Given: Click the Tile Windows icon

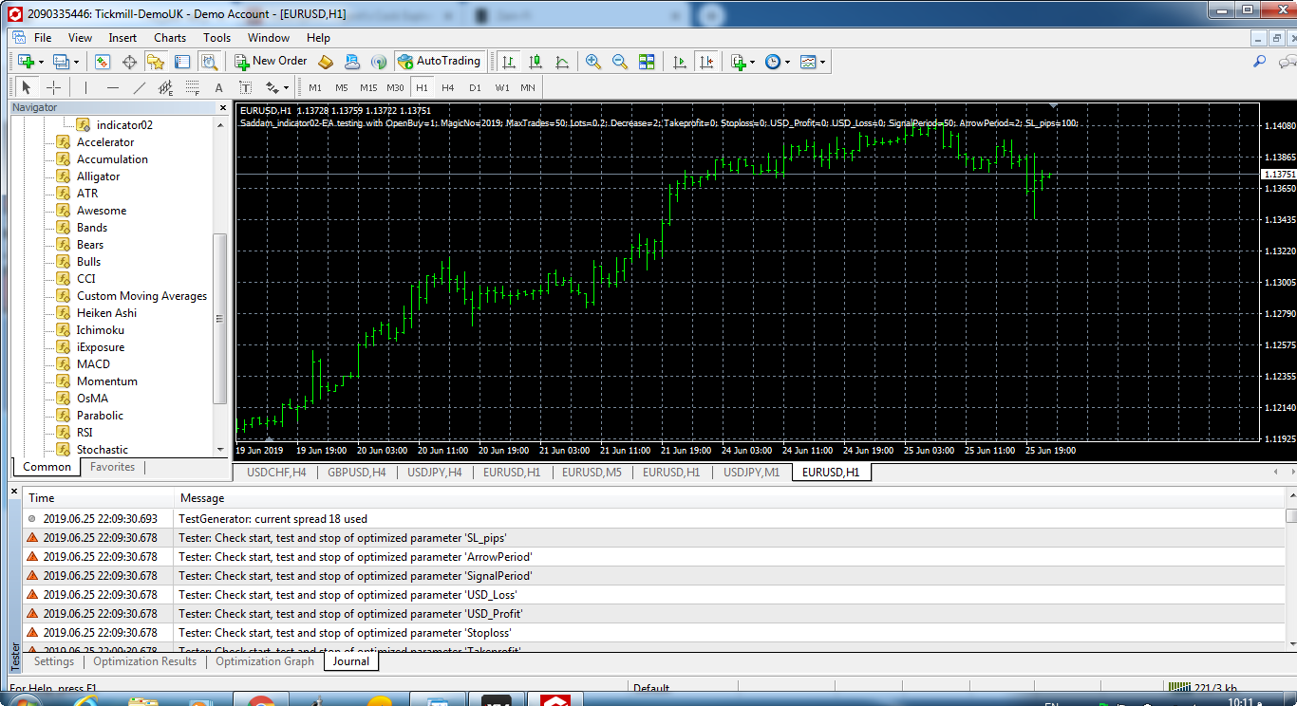Looking at the screenshot, I should coord(647,62).
